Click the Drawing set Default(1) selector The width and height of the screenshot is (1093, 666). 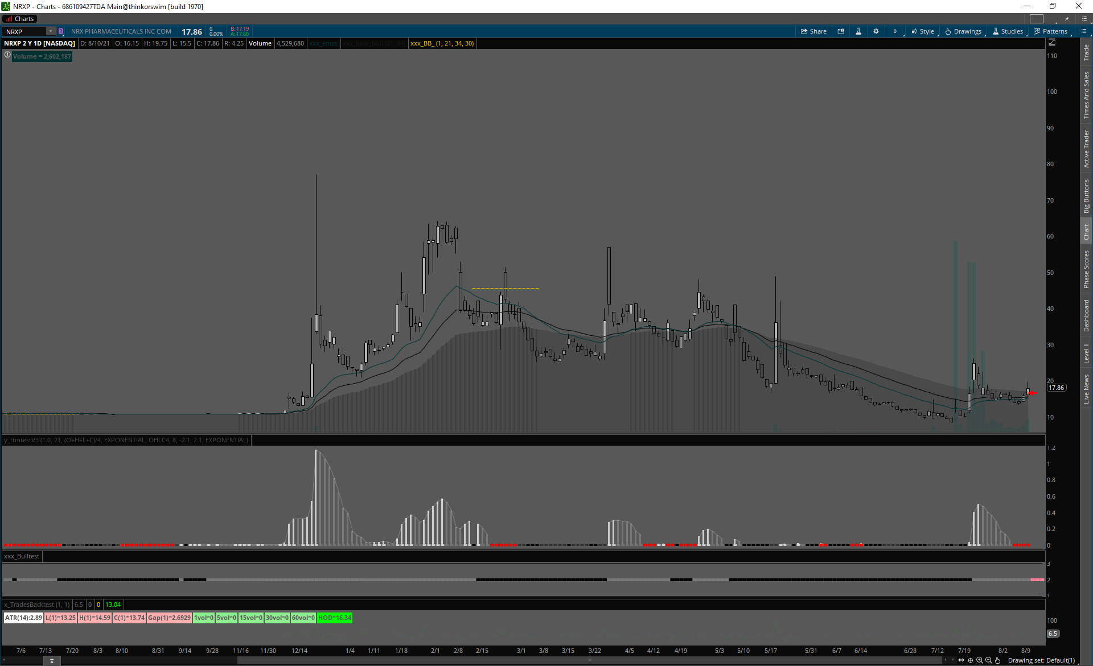coord(1041,660)
